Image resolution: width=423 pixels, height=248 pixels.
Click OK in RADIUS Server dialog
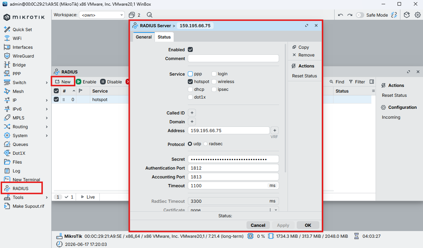point(308,225)
